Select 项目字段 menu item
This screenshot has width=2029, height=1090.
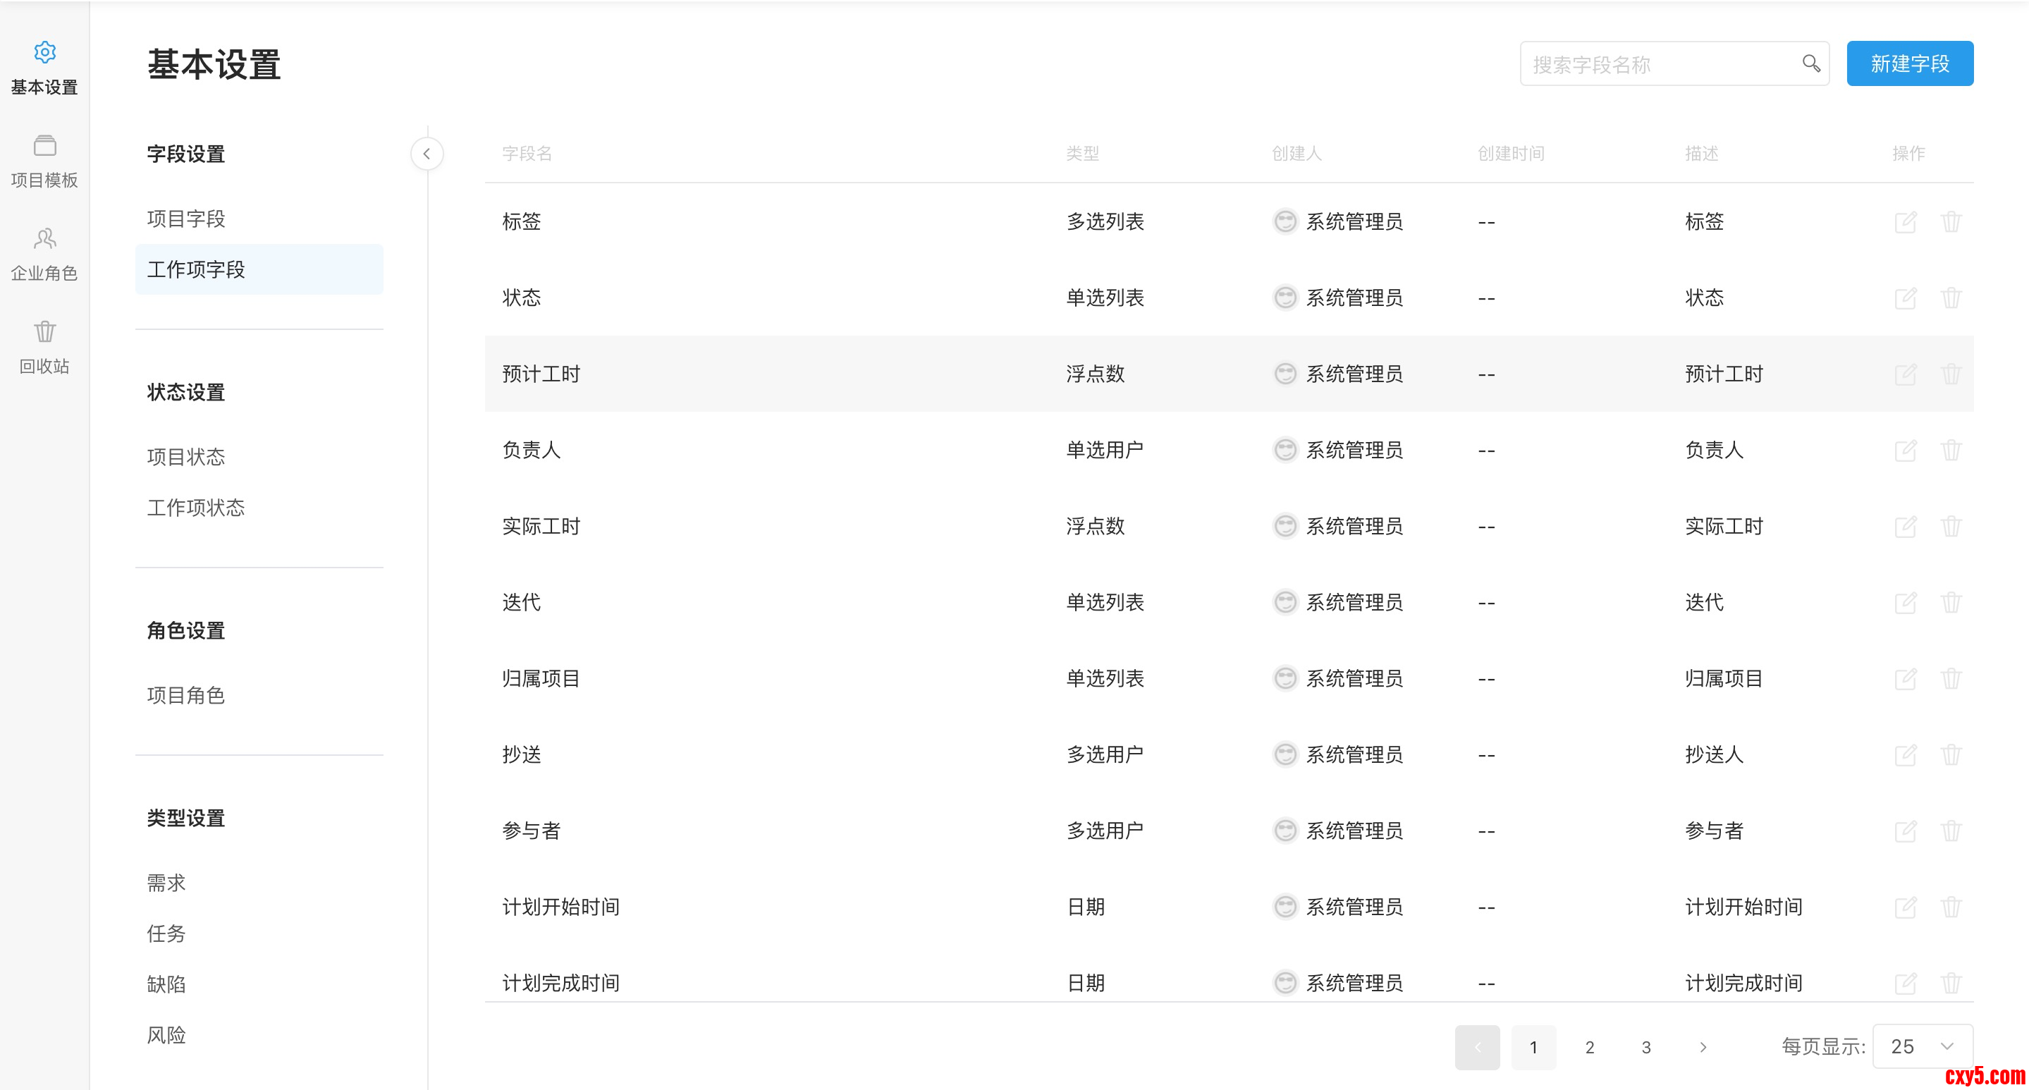pyautogui.click(x=186, y=219)
